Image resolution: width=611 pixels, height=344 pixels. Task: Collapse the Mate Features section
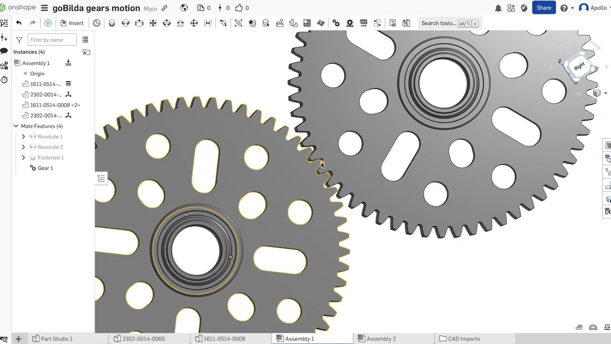(x=16, y=126)
